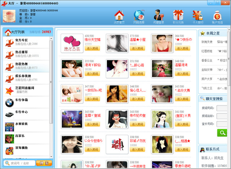The image size is (231, 169).
Task: Click 进入房间 for room 10055
Action: coord(138,74)
